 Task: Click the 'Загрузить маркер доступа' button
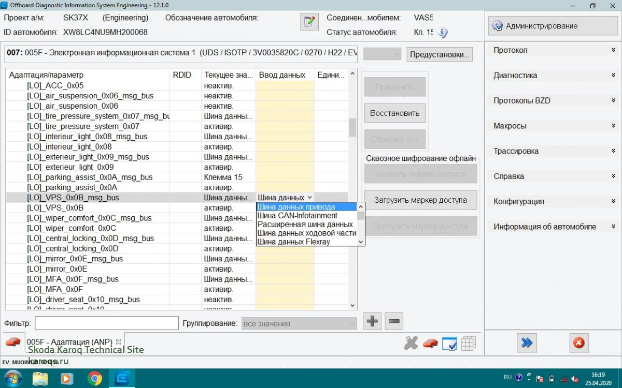click(420, 200)
